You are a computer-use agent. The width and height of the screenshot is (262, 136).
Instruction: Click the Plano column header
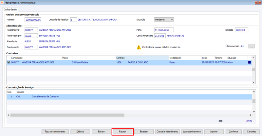pyautogui.click(x=89, y=58)
